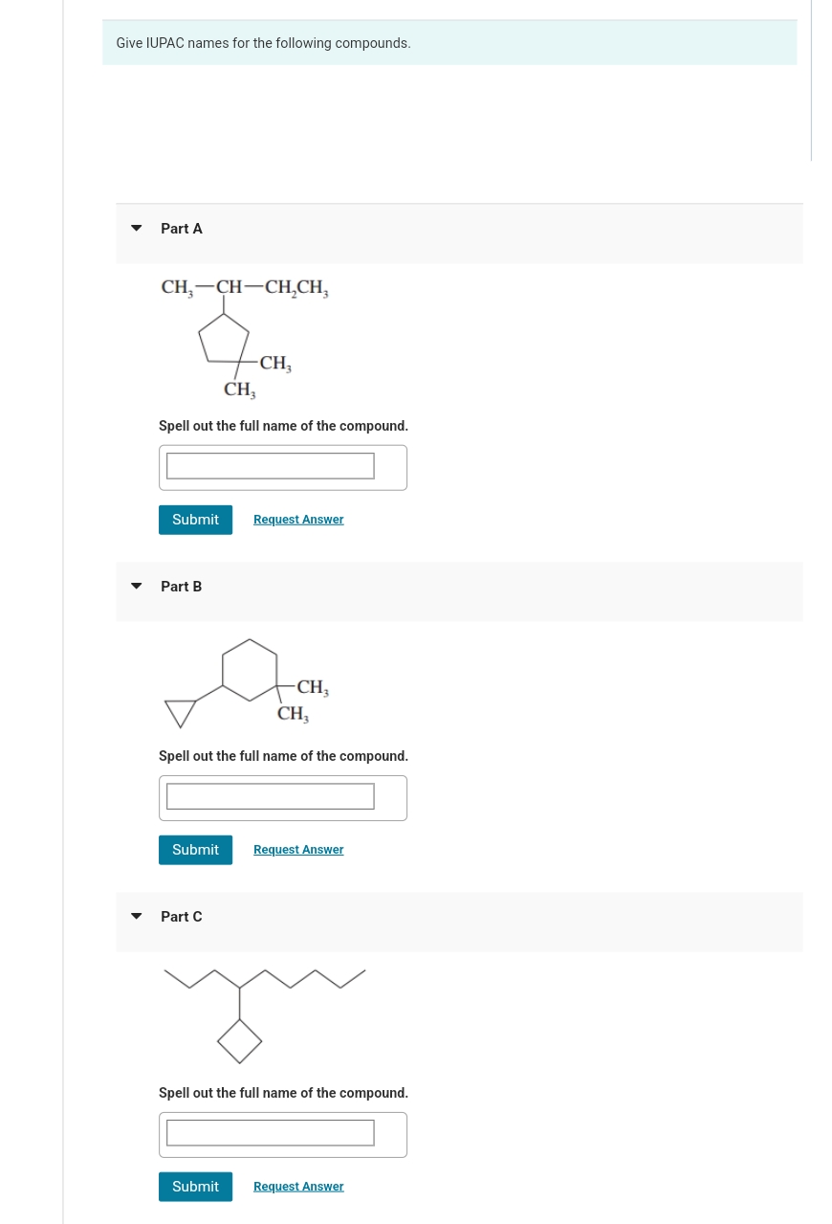Submit the answer for Part C

point(194,1186)
